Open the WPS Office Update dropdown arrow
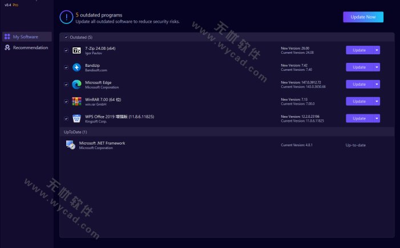This screenshot has width=400, height=248. coord(377,118)
